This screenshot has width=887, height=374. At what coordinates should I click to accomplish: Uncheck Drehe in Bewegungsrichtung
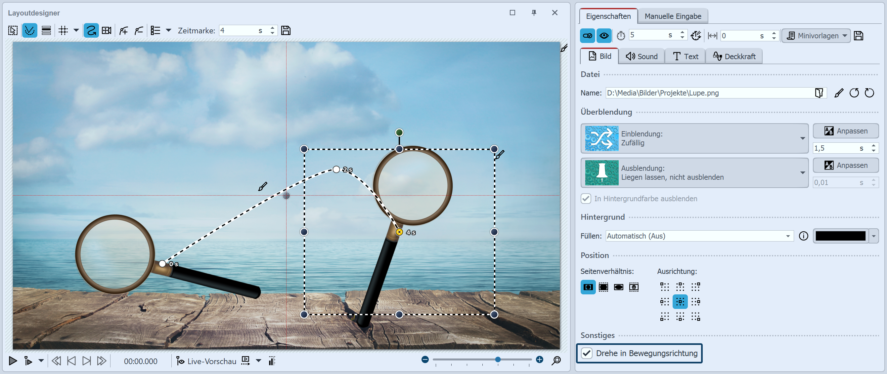(x=587, y=353)
